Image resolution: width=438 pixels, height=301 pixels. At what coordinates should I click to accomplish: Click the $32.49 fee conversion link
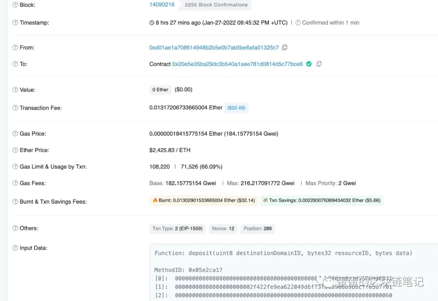[x=236, y=108]
